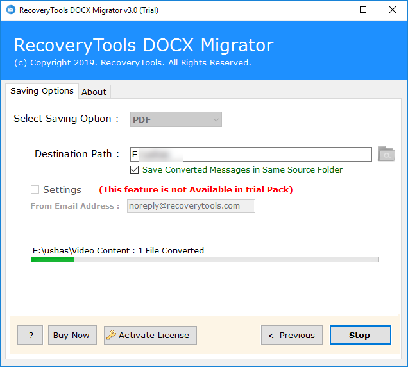Expand the Select Saving Option PDF dropdown

click(176, 119)
